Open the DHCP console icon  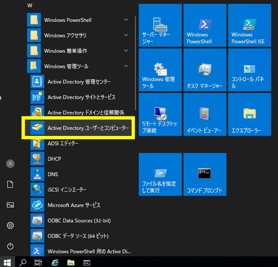coord(37,158)
